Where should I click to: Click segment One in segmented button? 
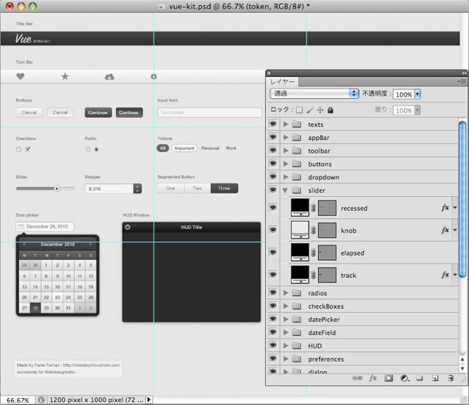(171, 188)
